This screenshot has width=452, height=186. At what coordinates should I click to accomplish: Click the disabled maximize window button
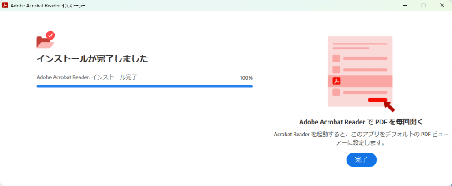pyautogui.click(x=423, y=5)
